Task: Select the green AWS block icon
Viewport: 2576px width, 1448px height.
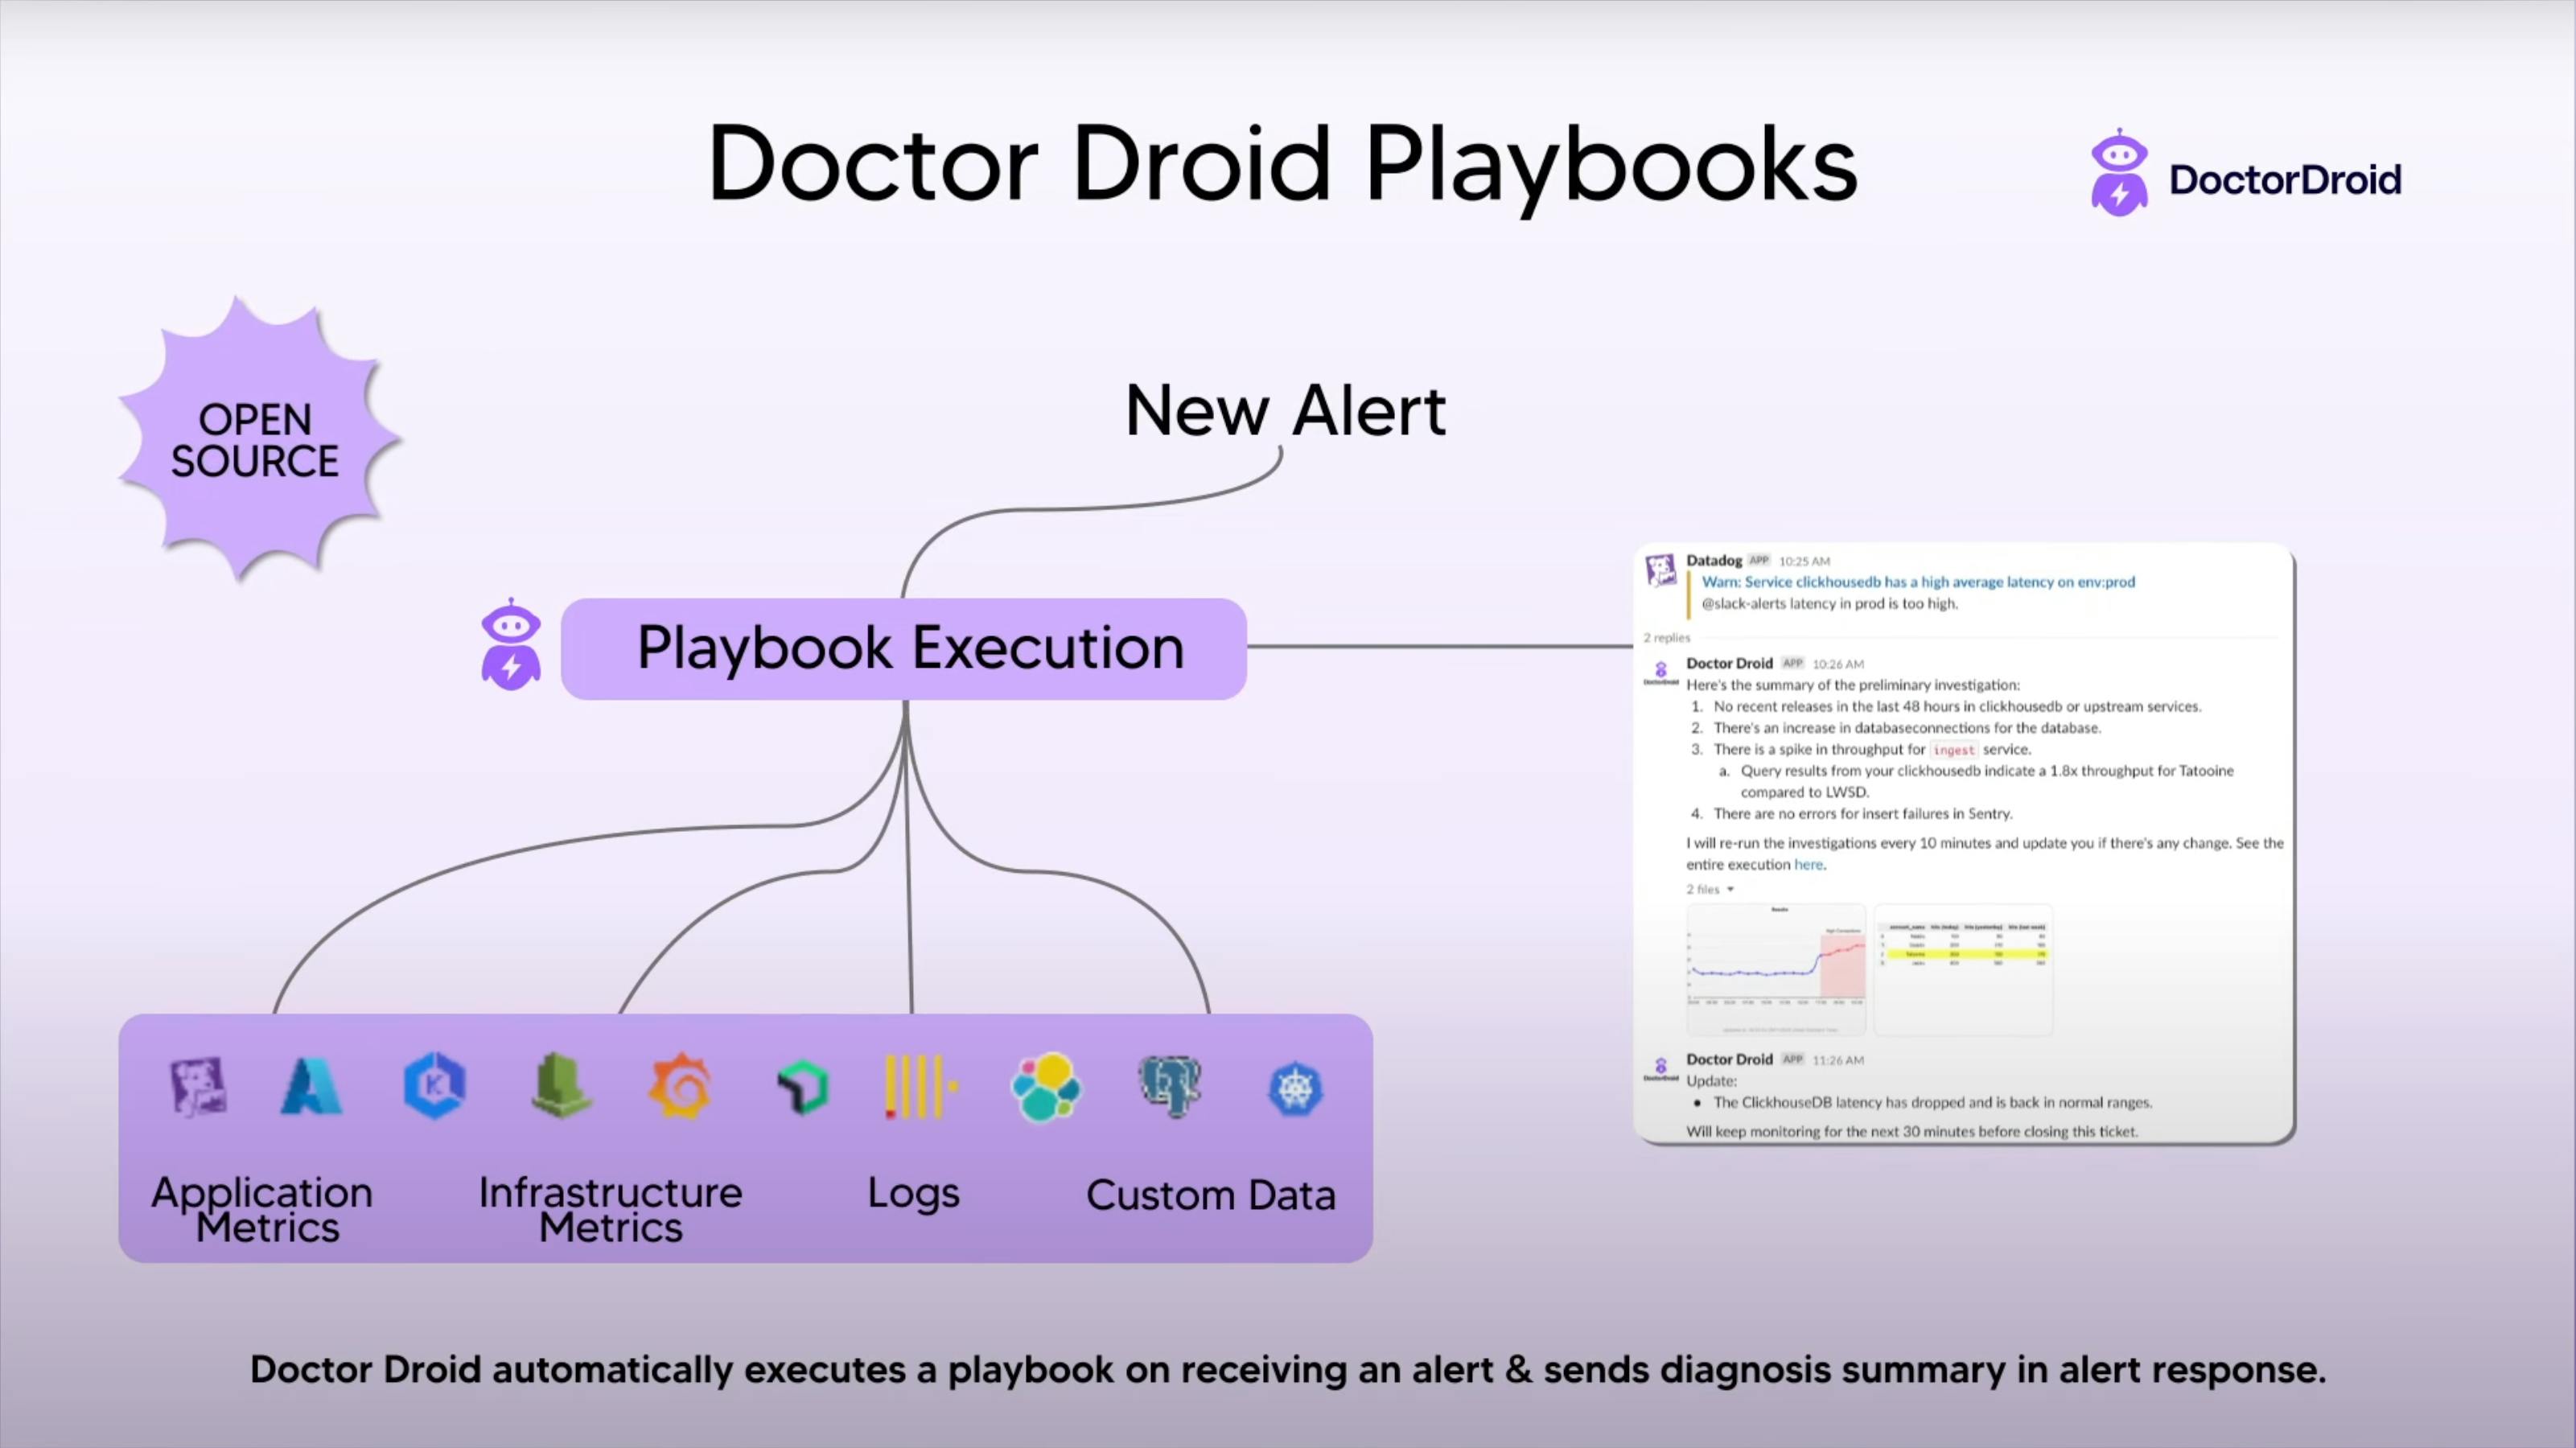Action: point(561,1085)
